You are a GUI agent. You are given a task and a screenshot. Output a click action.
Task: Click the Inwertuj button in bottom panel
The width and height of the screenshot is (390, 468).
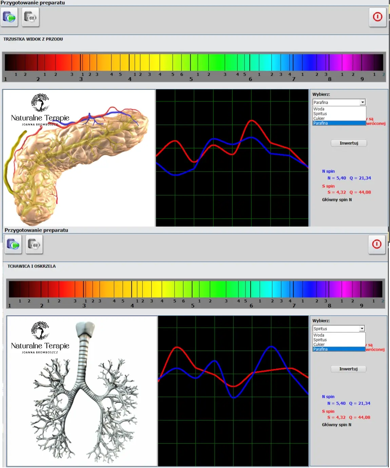(349, 369)
